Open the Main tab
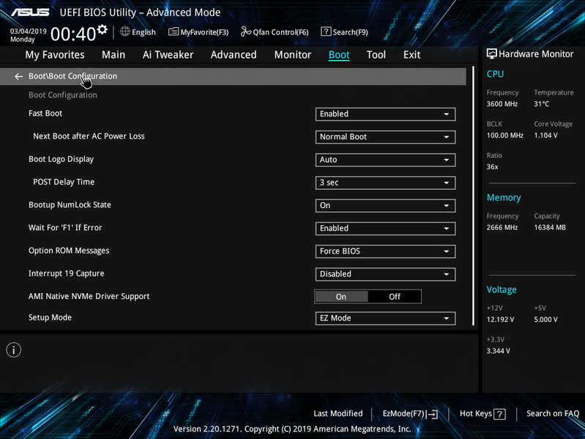This screenshot has height=439, width=585. 113,55
